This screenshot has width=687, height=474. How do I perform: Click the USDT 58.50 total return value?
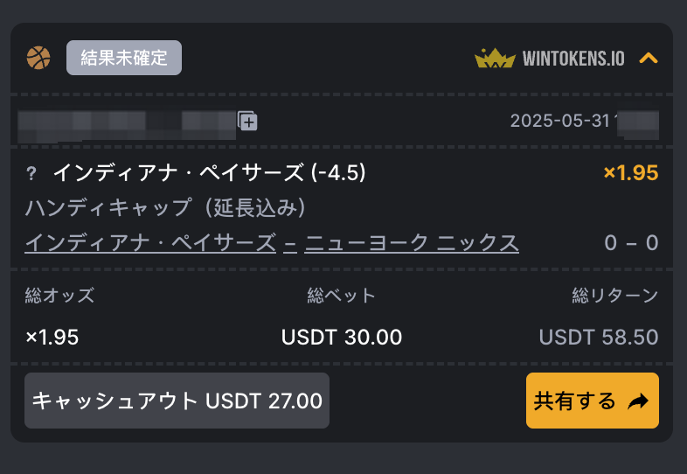pyautogui.click(x=599, y=338)
